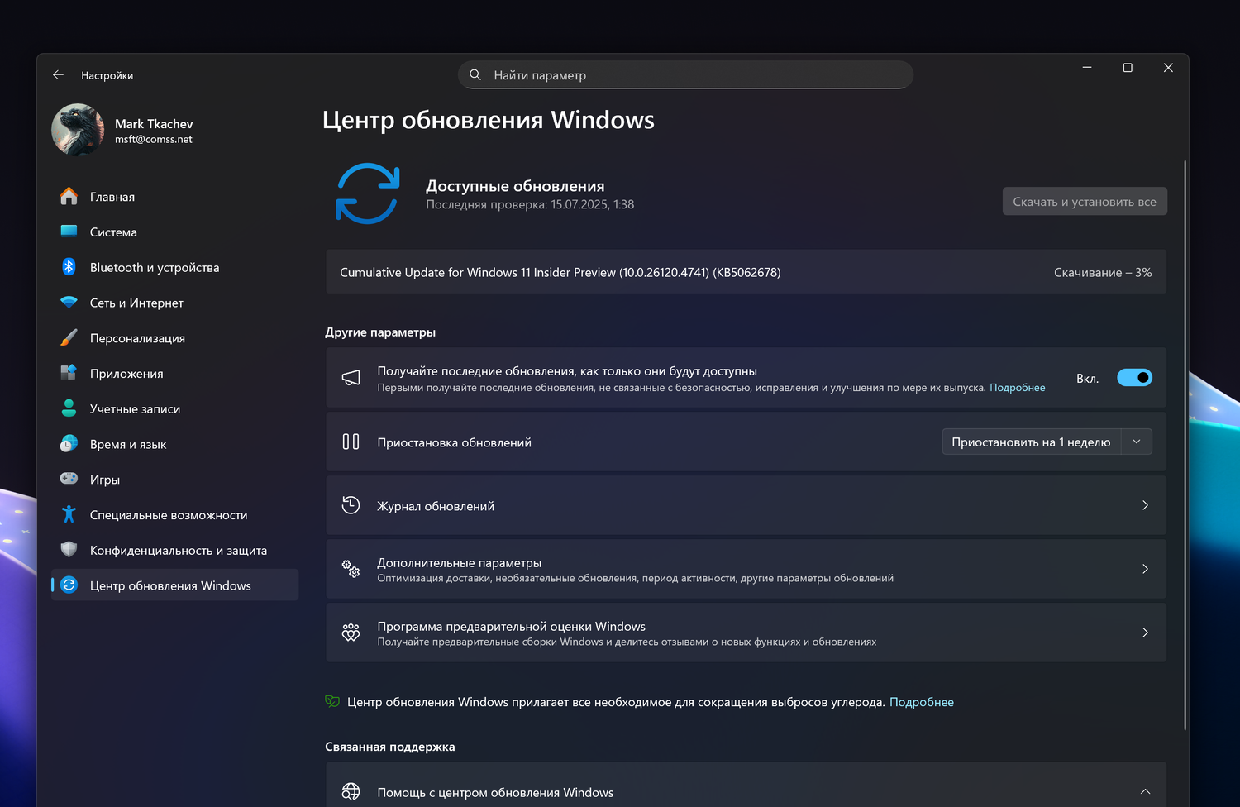Click the Bluetooth icon in the sidebar
Screen dimensions: 1240x807
coord(69,267)
